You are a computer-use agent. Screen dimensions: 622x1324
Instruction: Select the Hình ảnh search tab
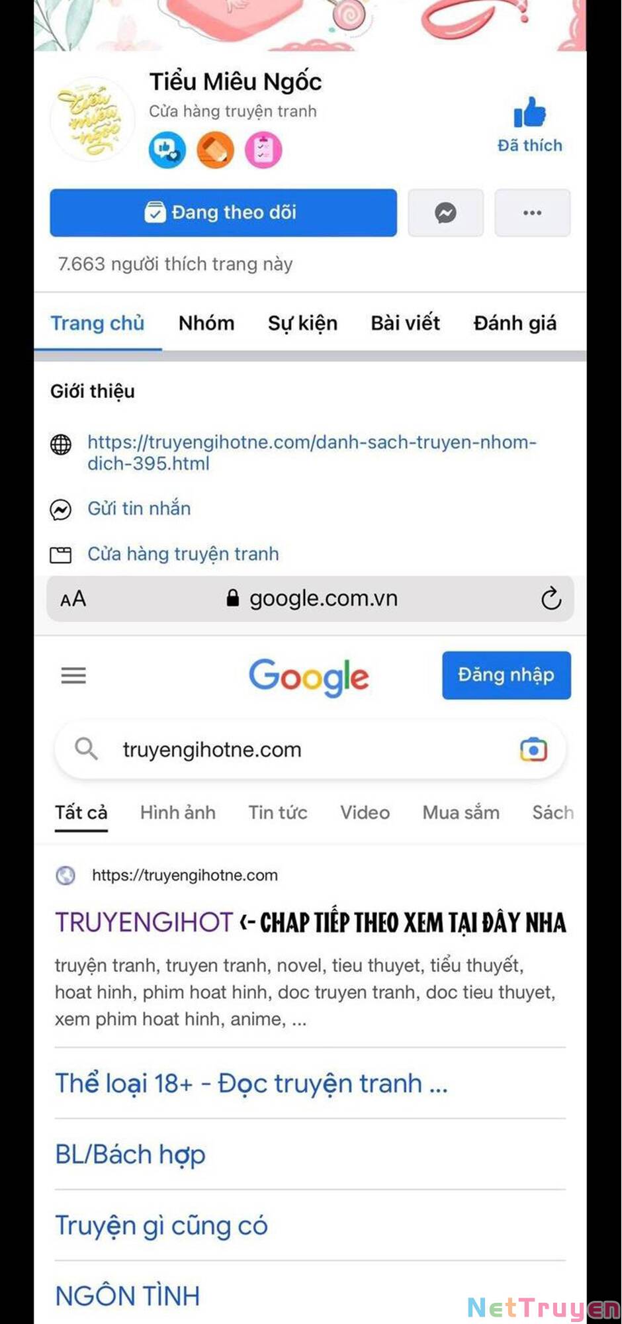tap(178, 812)
